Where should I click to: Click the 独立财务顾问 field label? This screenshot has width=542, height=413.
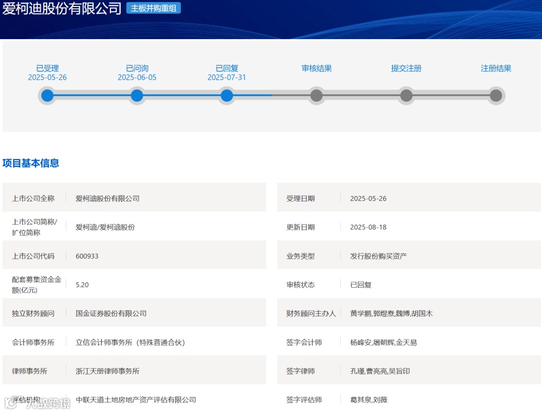[x=33, y=314]
